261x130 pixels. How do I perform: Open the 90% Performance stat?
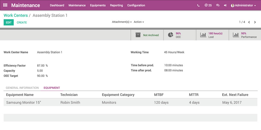point(245,35)
